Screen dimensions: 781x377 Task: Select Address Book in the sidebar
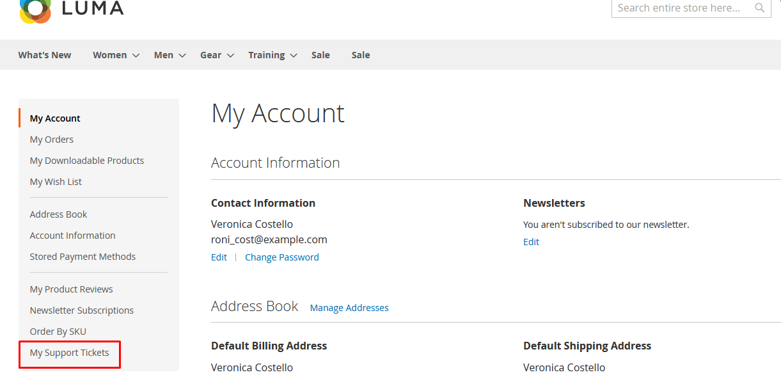pyautogui.click(x=58, y=214)
